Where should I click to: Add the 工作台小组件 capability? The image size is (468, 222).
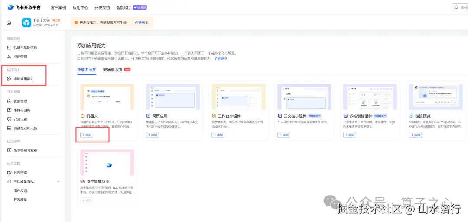[x=218, y=135]
